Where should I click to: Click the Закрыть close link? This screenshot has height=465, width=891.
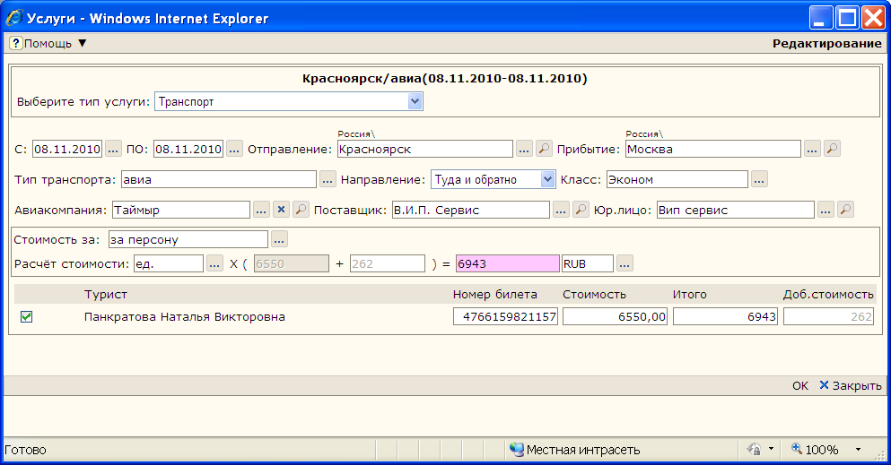[x=851, y=385]
